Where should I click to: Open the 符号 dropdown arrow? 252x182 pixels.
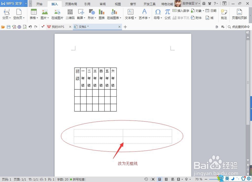tap(161, 18)
